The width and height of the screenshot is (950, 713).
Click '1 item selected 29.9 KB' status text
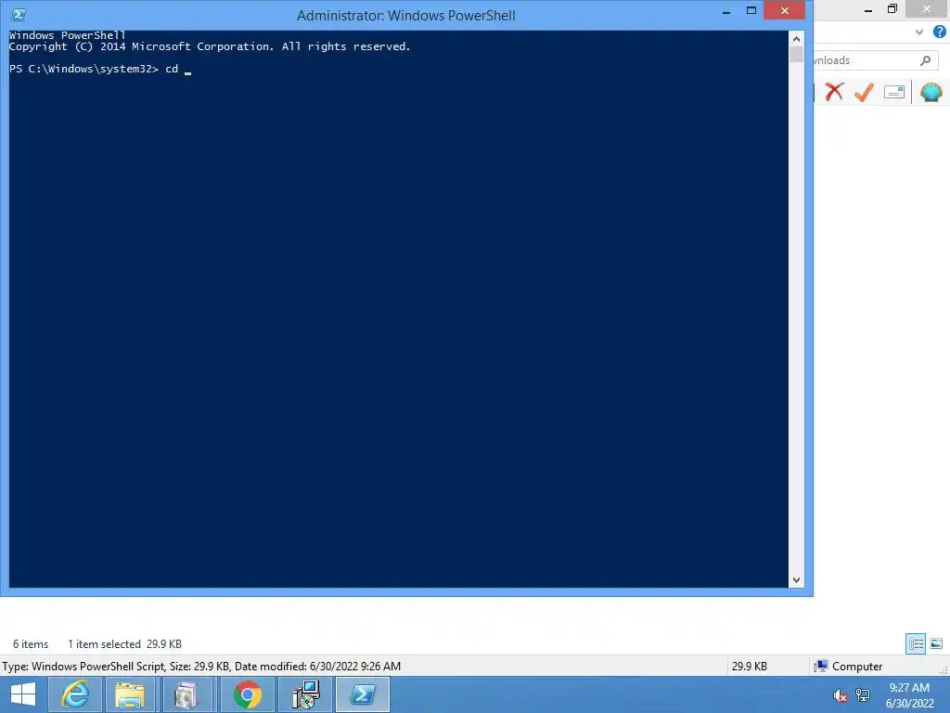pyautogui.click(x=125, y=644)
